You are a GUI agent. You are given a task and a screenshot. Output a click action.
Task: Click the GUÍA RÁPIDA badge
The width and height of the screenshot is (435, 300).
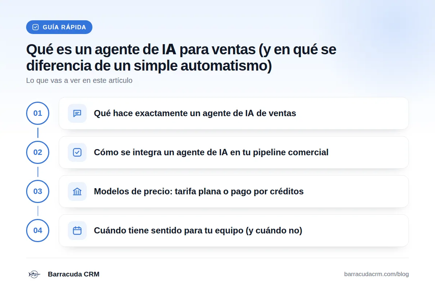[59, 27]
